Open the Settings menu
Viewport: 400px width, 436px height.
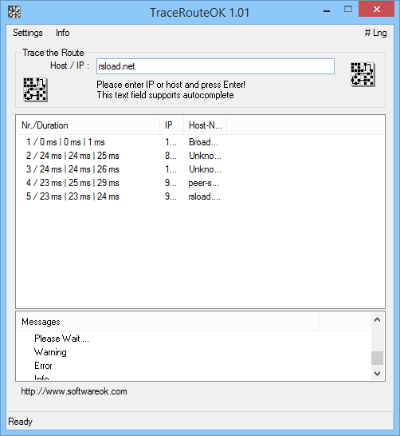(x=28, y=33)
